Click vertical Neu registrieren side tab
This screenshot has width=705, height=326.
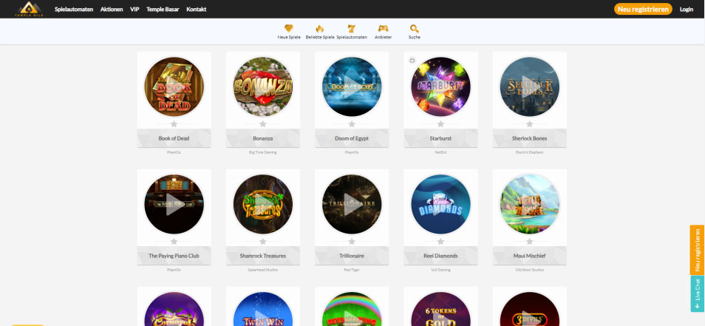click(x=698, y=250)
